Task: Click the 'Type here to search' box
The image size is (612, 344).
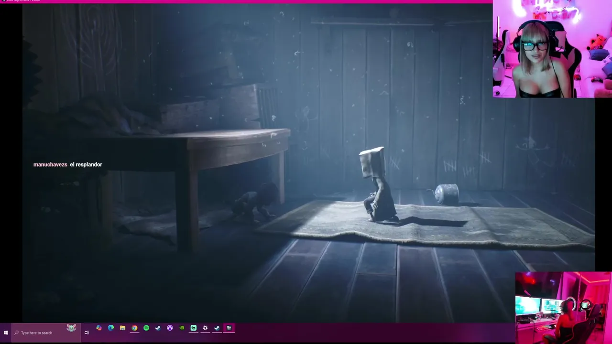Action: coord(46,333)
